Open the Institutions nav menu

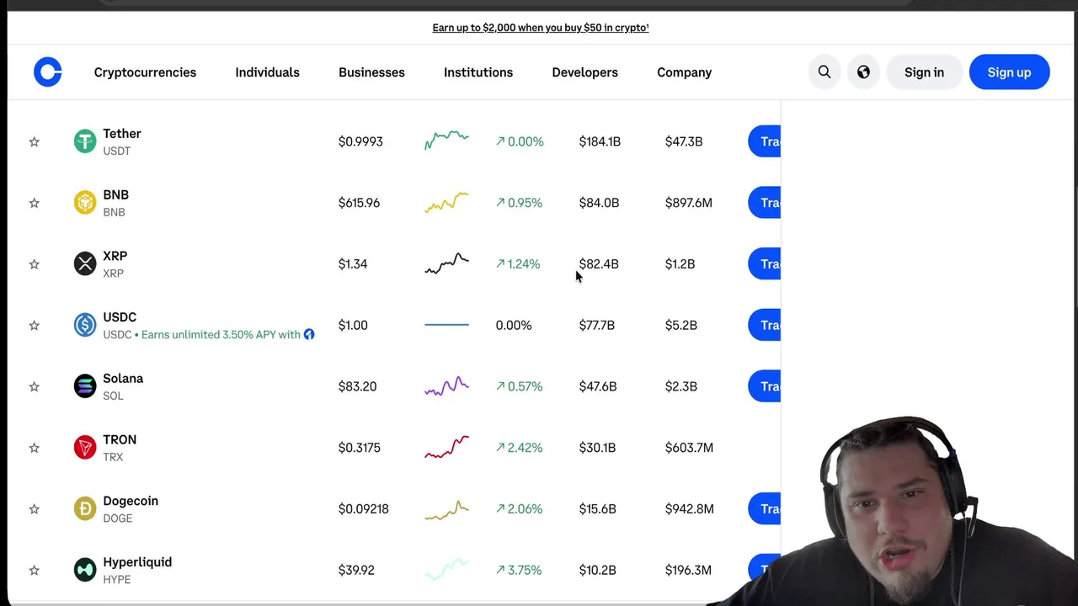point(478,72)
